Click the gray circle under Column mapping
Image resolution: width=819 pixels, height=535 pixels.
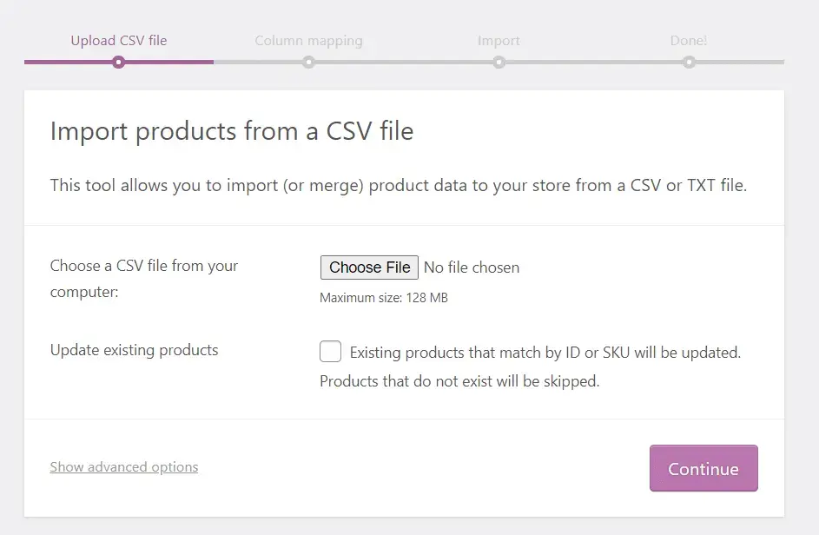pyautogui.click(x=308, y=62)
